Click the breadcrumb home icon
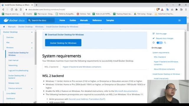189x106 pixels. pyautogui.click(x=4, y=27)
